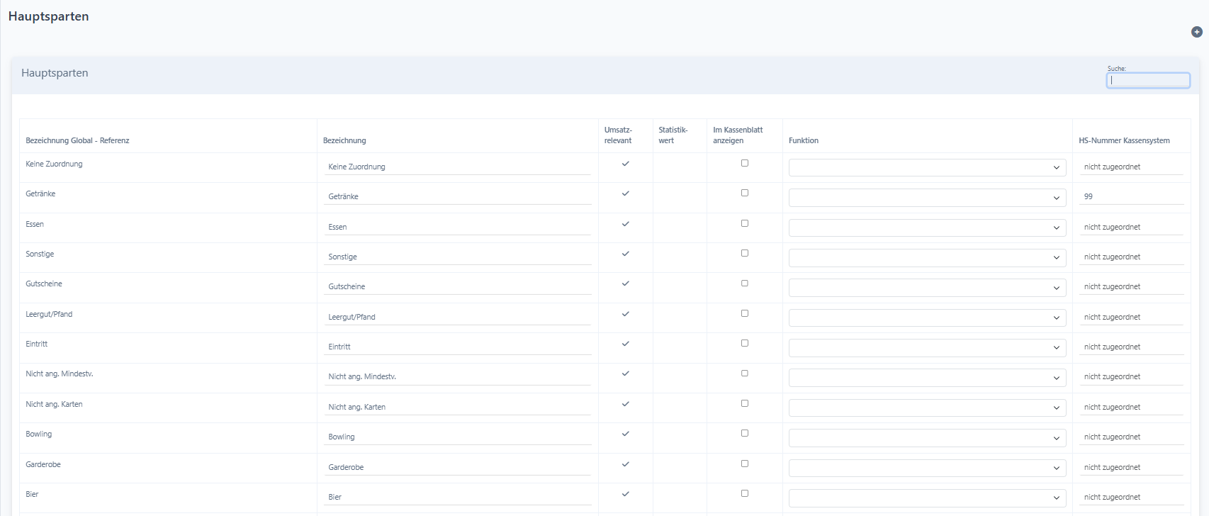Open Funktion dropdown for Leergut/Pfand
The height and width of the screenshot is (516, 1209).
tap(927, 318)
